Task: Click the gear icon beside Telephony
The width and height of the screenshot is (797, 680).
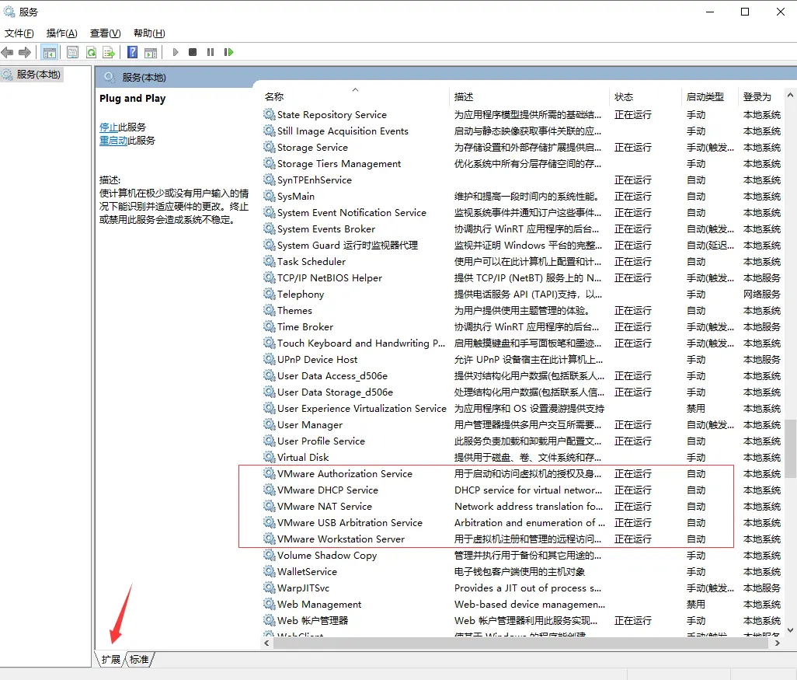Action: click(x=270, y=294)
